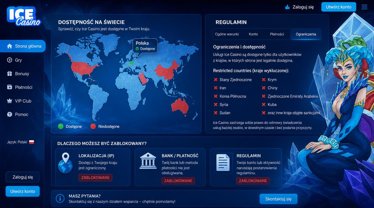The width and height of the screenshot is (374, 208).
Task: Click the ZABLOKOWANE badge under Lokalizacja (IP)
Action: [x=95, y=178]
